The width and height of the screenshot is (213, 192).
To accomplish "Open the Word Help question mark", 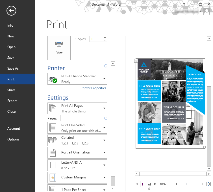I will (x=184, y=4).
